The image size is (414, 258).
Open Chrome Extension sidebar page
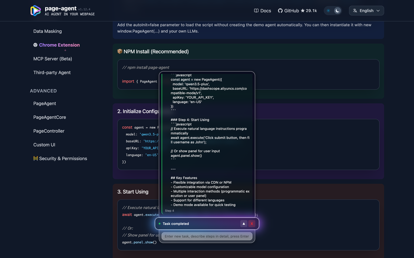click(x=59, y=45)
